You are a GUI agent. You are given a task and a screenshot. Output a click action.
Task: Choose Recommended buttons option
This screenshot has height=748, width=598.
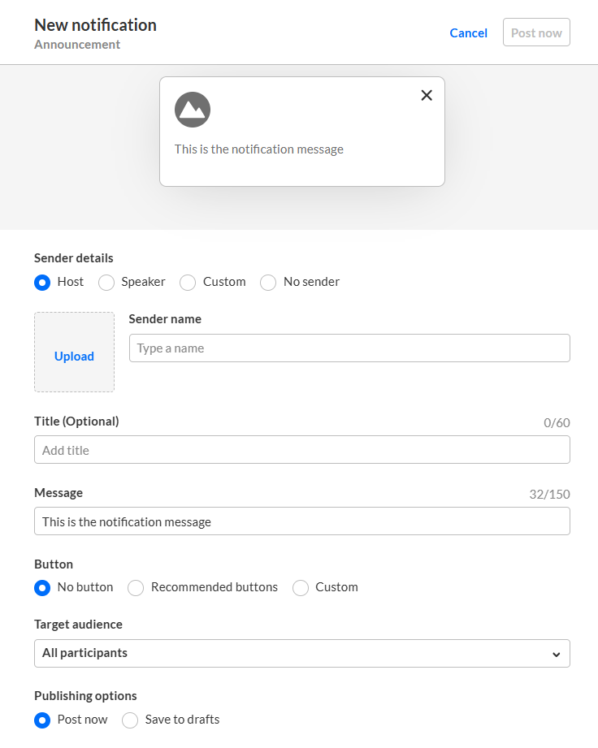[136, 588]
